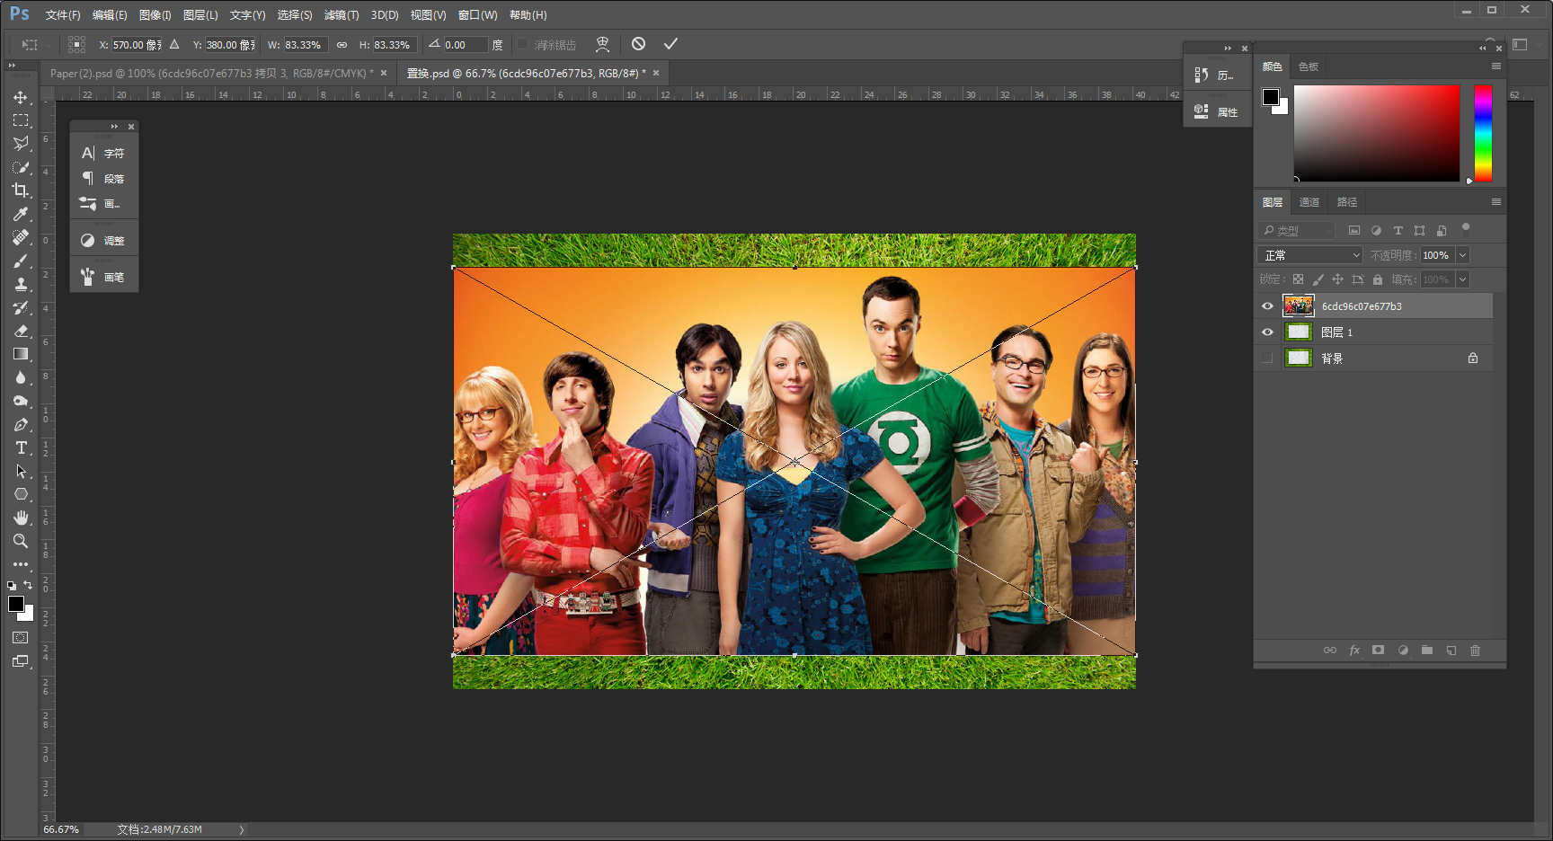1553x841 pixels.
Task: Create a new layer group folder
Action: coord(1427,651)
